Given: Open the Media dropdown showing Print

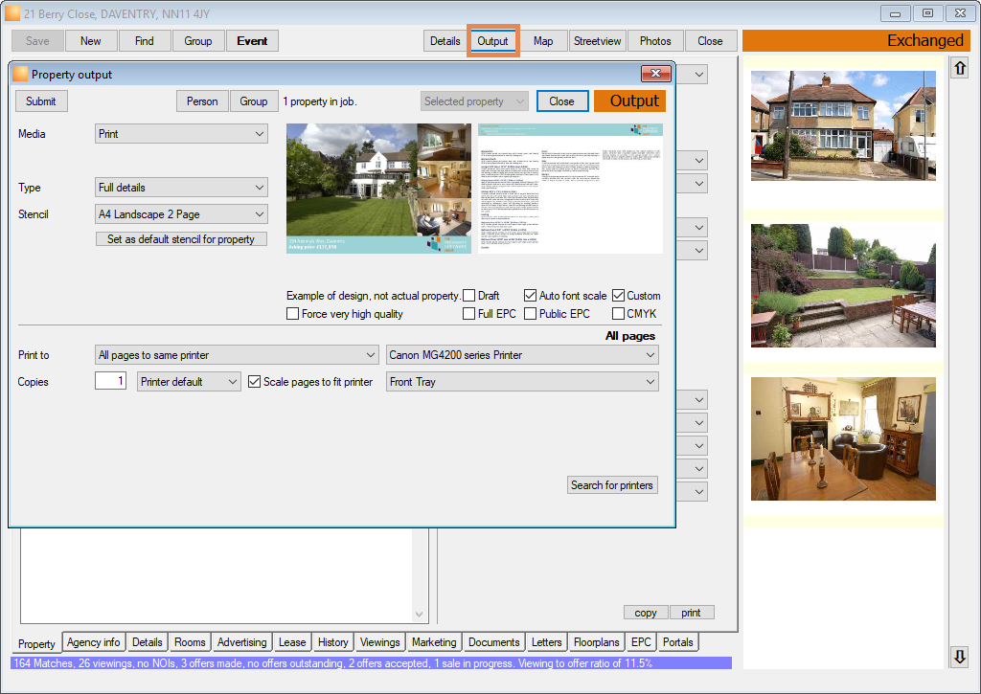Looking at the screenshot, I should pos(181,134).
